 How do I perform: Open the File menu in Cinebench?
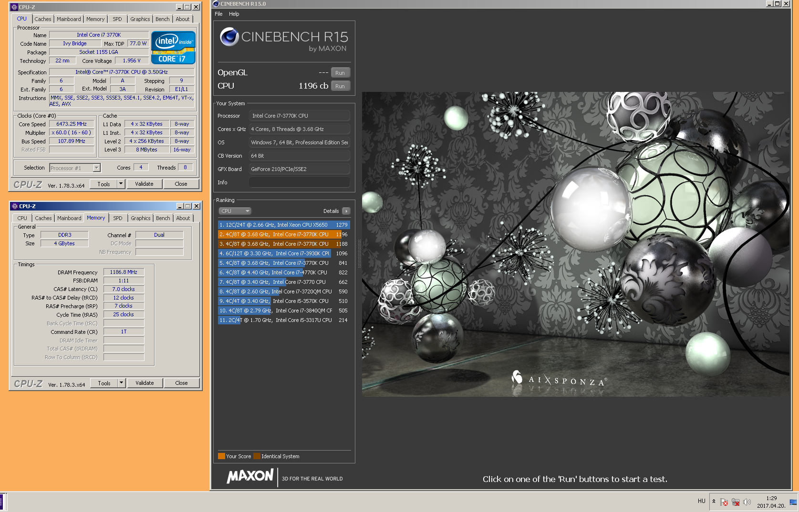click(x=218, y=14)
